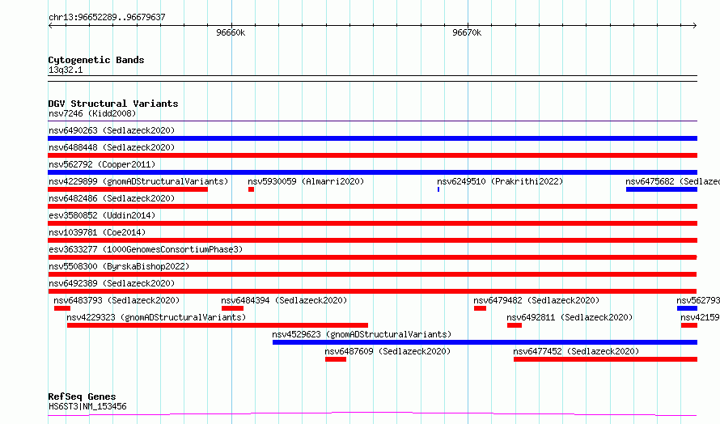
Task: Click the small red marker under nsv5930059
Action: [251, 189]
